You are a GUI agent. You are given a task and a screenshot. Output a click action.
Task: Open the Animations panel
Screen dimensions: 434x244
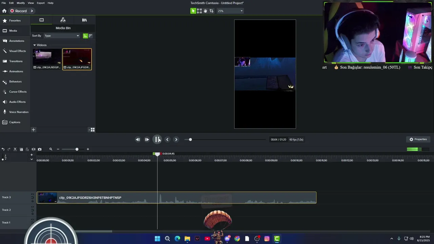(x=15, y=72)
